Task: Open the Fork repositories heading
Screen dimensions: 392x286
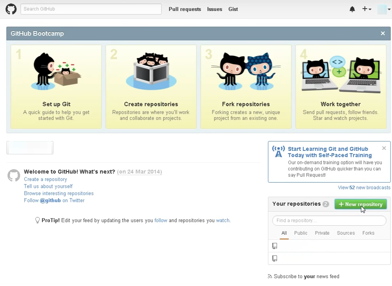Action: click(x=246, y=104)
